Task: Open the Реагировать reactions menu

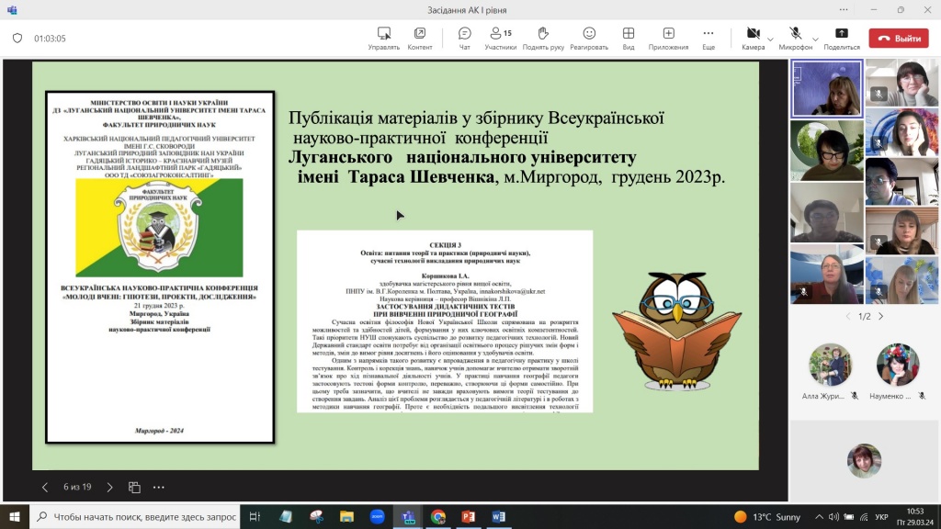Action: [588, 38]
